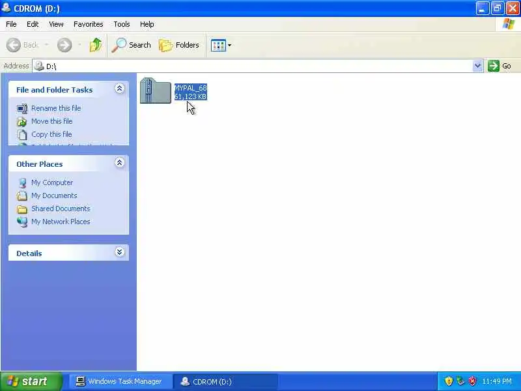
Task: Collapse the File and Folder Tasks panel
Action: click(120, 89)
